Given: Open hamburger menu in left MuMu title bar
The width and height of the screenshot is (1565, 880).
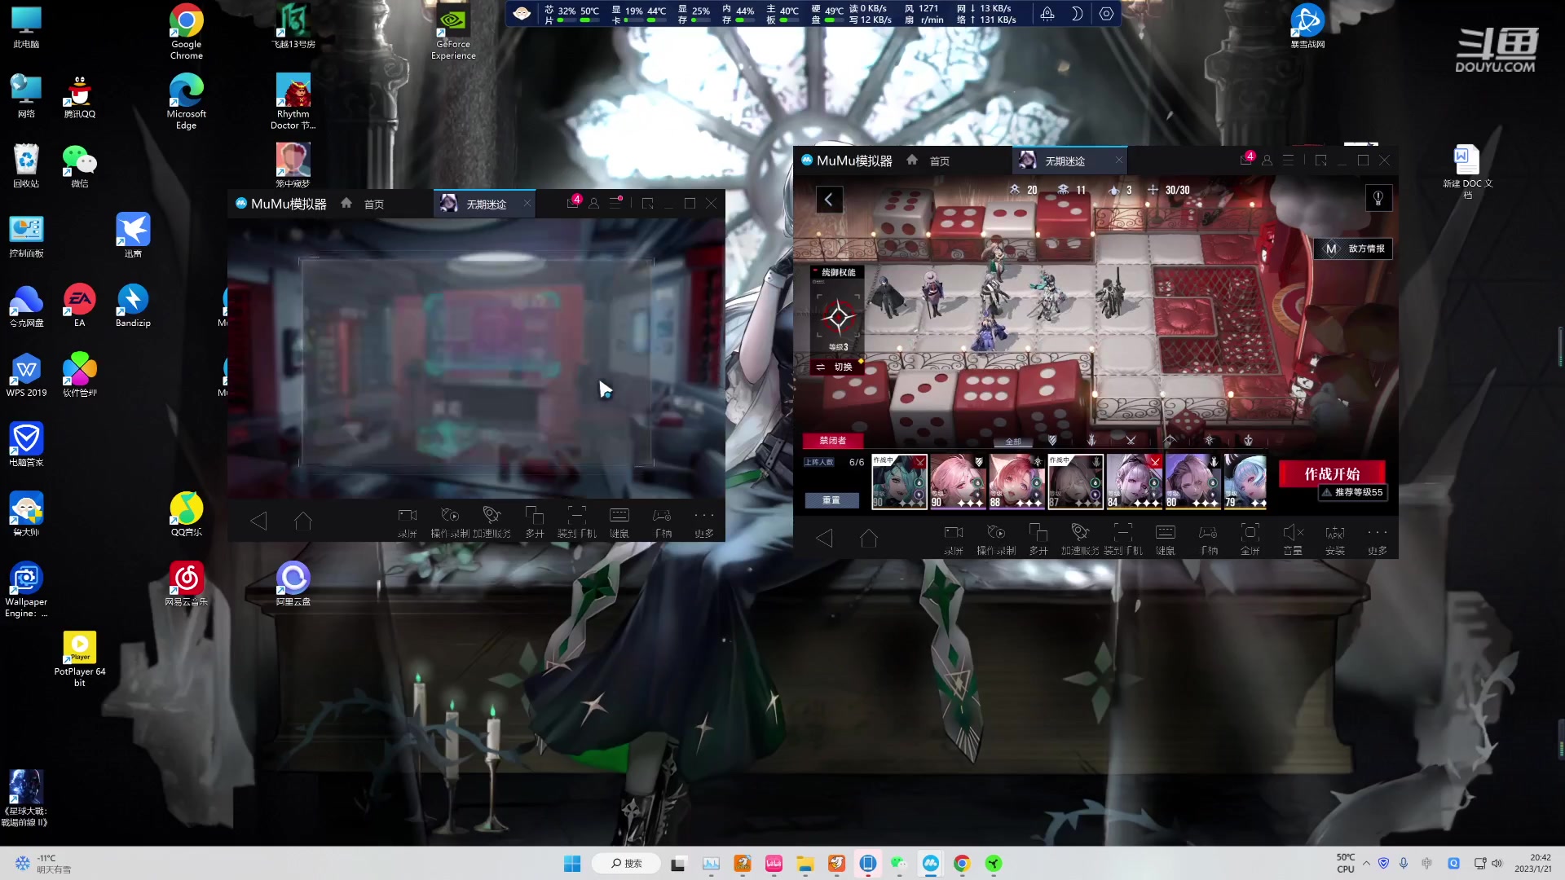Looking at the screenshot, I should tap(615, 203).
